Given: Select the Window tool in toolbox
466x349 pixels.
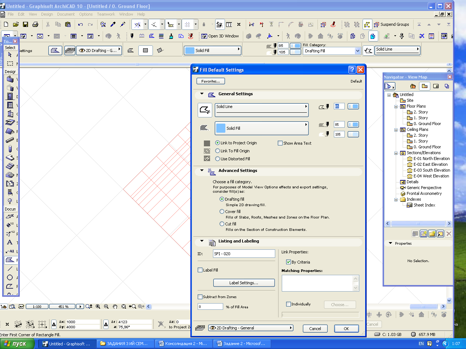Looking at the screenshot, I should tap(10, 105).
